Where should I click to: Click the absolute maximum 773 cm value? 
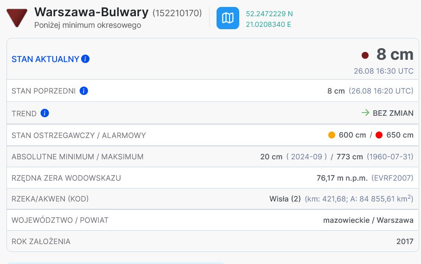(350, 157)
